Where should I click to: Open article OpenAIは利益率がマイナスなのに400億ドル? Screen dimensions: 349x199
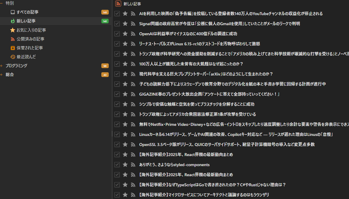188,34
